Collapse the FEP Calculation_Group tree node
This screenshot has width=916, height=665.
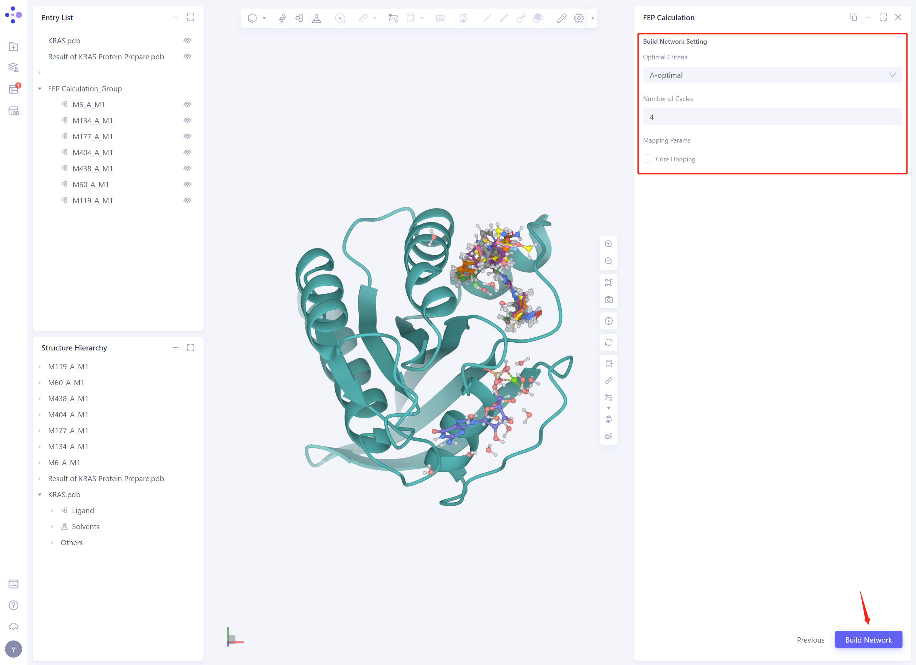point(39,89)
